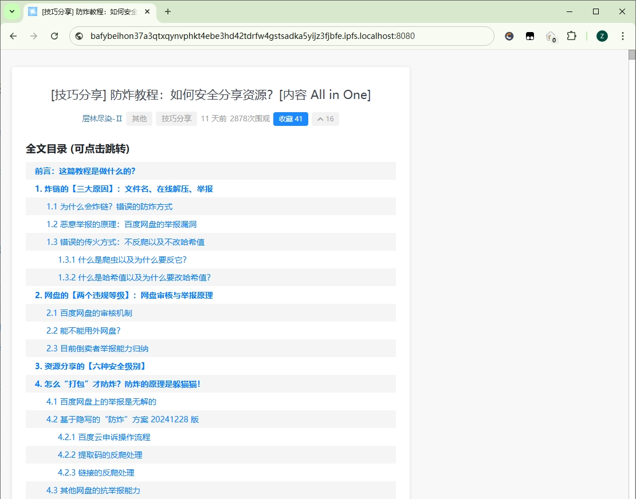Reload the current page
The width and height of the screenshot is (636, 499).
pyautogui.click(x=54, y=36)
